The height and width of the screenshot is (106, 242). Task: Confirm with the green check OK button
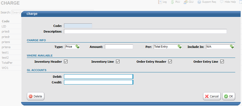click(228, 96)
